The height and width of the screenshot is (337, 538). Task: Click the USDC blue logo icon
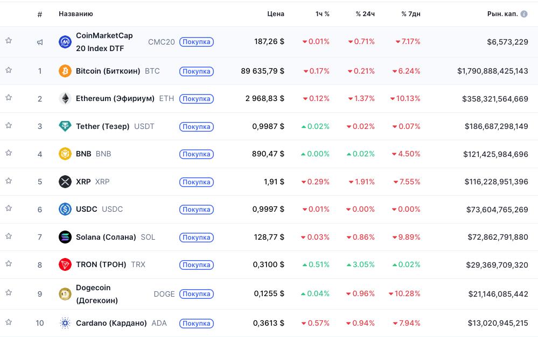[65, 209]
